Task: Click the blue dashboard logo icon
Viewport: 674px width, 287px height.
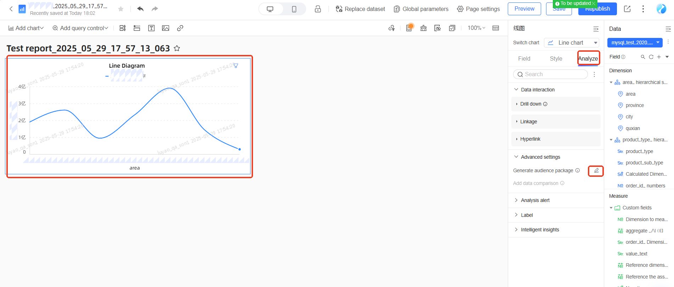Action: [22, 9]
